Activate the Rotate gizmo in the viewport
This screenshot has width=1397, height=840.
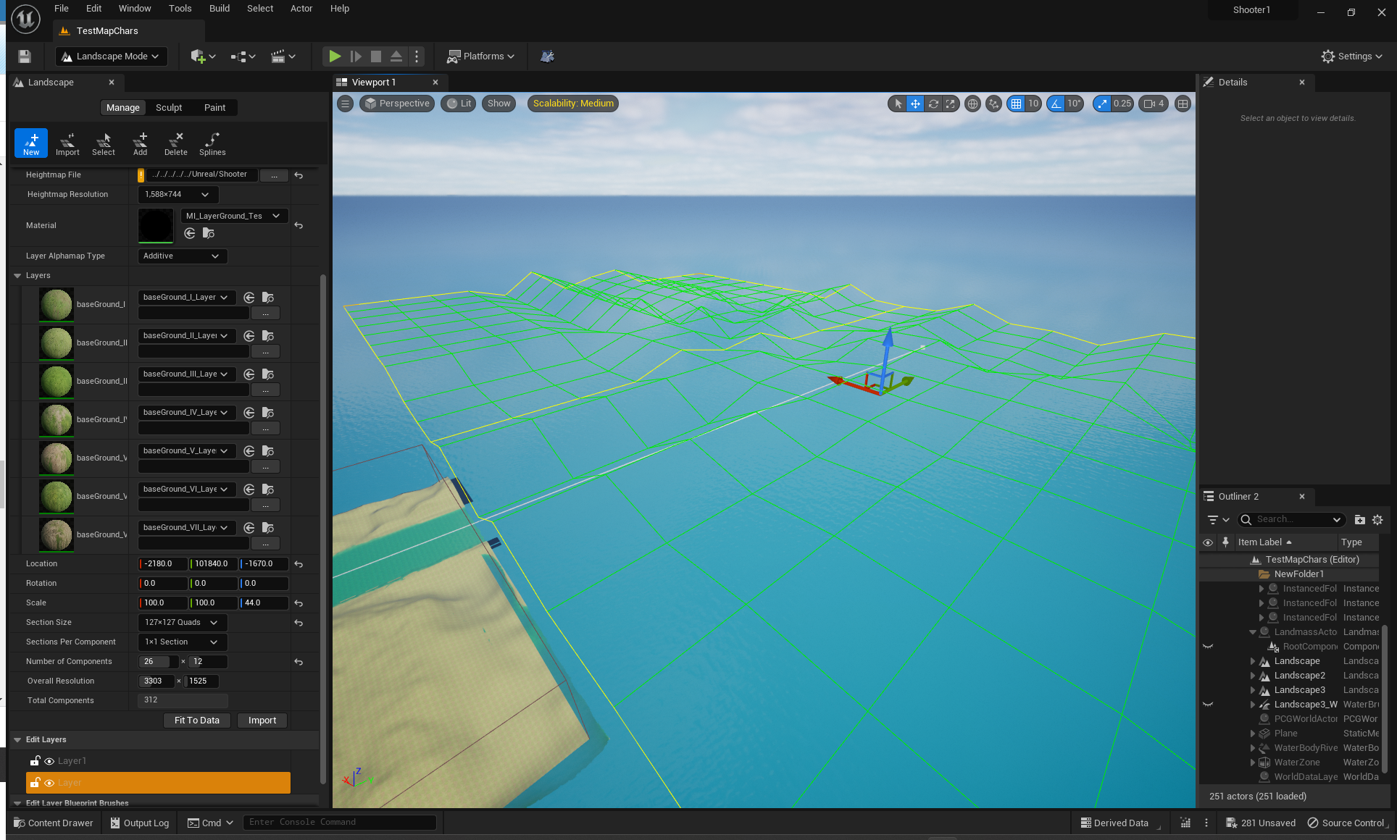933,104
